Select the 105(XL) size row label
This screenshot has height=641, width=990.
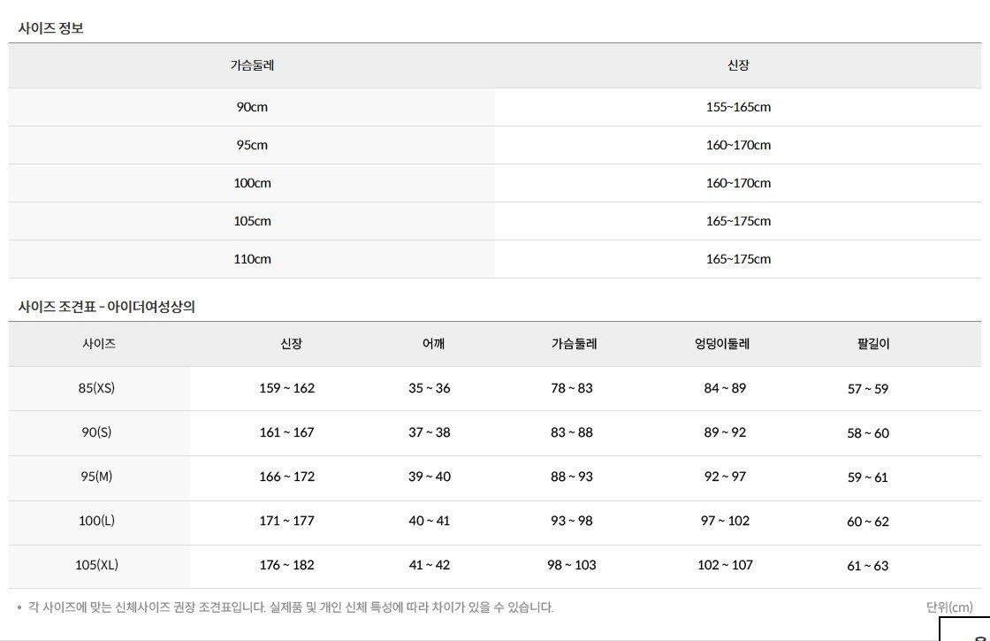(x=96, y=565)
